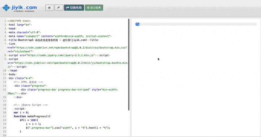Viewport: 261px width, 137px height.
Task: Click the <!DOCTYPE html> line of code
Action: click(19, 21)
